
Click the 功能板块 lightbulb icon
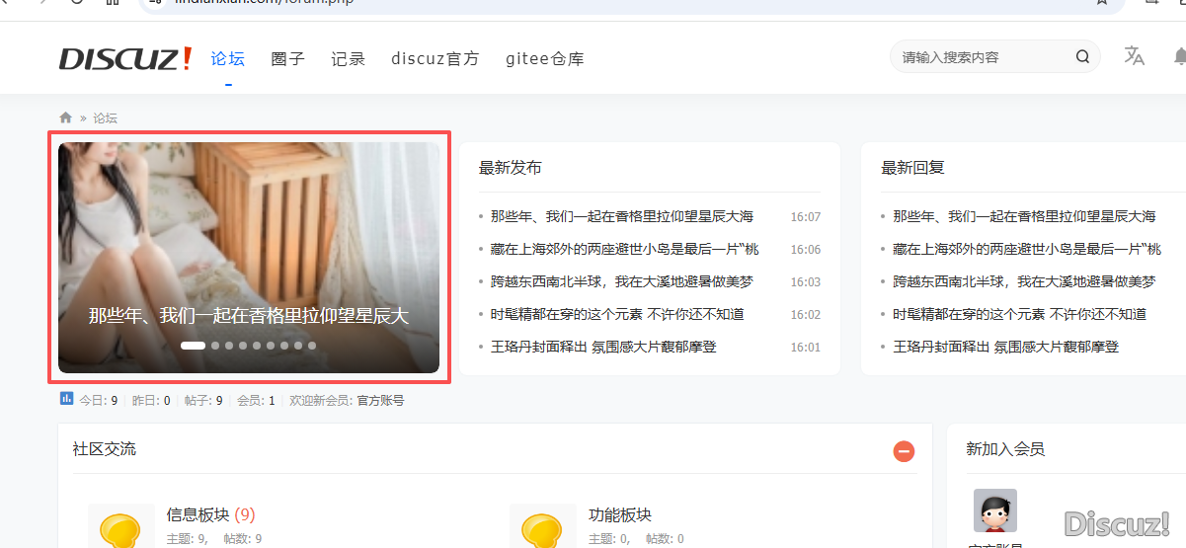[x=542, y=528]
